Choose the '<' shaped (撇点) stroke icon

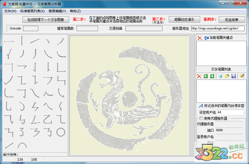(60, 106)
